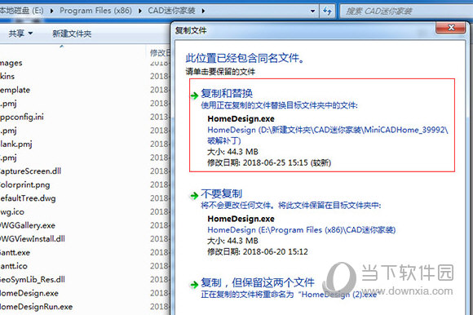Screen dimensions: 473x315
Task: Click the green arrow beside 不要复制
Action: tap(194, 196)
